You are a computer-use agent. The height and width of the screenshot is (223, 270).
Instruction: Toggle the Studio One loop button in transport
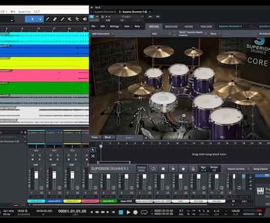point(144,212)
